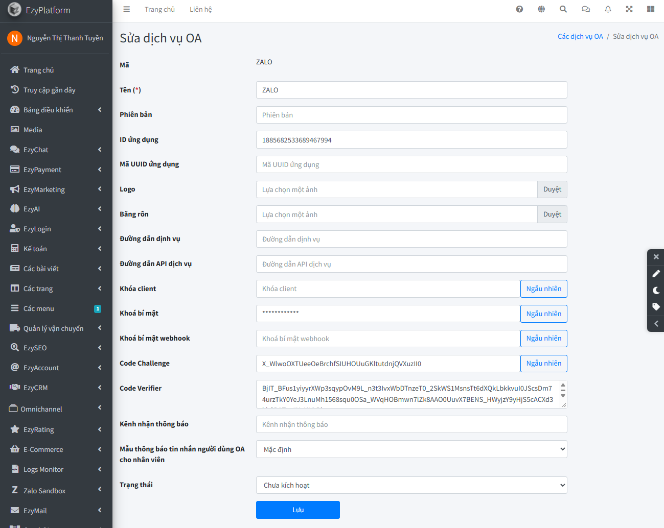Expand the Bảng điều khiển sidebar menu

[56, 110]
